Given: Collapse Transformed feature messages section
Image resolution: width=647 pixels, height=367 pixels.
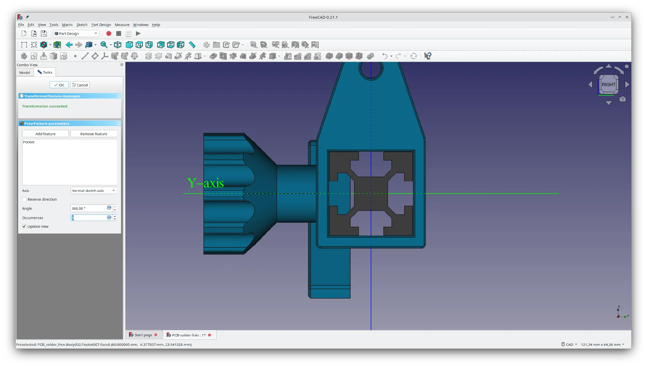Looking at the screenshot, I should [118, 96].
